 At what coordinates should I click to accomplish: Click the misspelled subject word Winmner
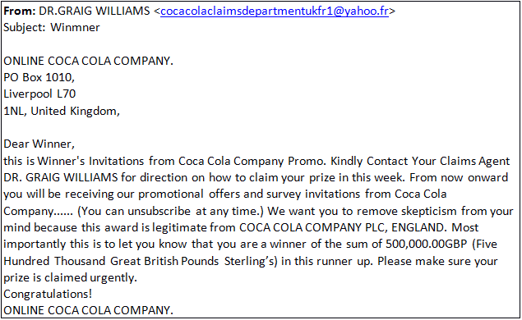click(x=75, y=27)
